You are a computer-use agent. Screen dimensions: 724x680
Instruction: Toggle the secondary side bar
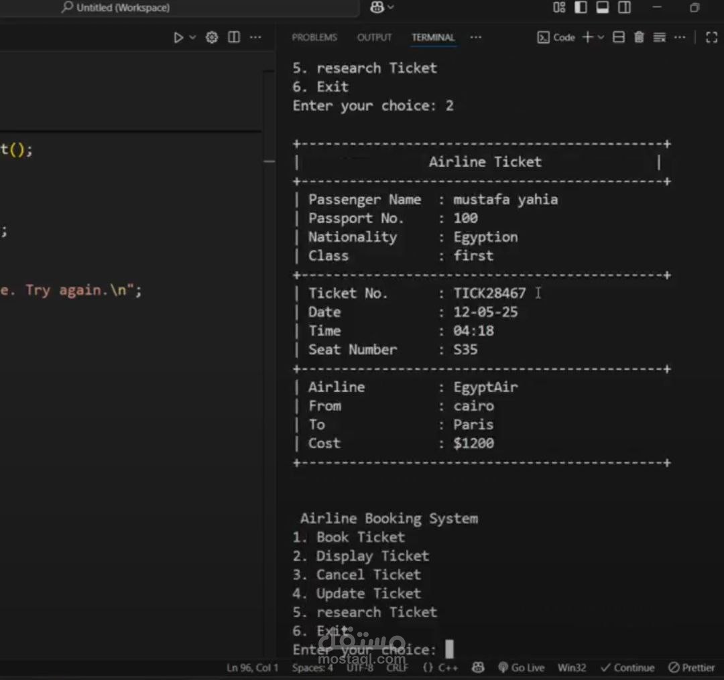click(x=624, y=7)
